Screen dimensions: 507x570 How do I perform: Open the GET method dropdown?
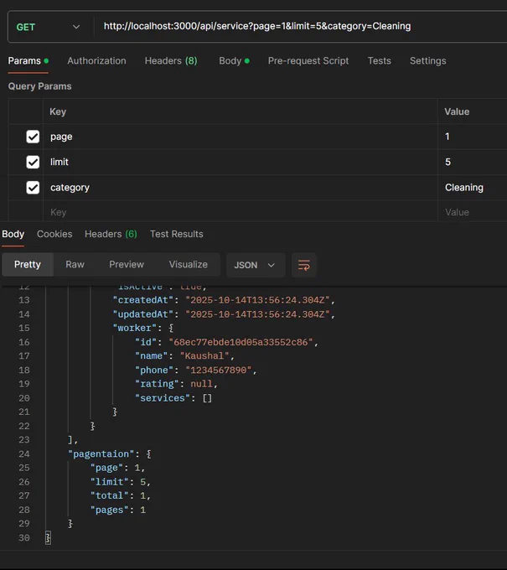click(48, 27)
